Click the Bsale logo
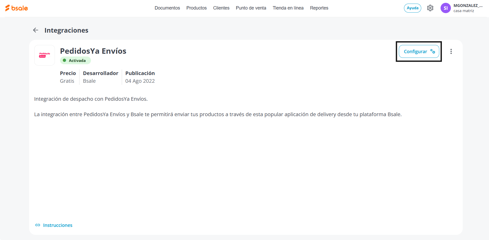The width and height of the screenshot is (489, 240). [16, 8]
